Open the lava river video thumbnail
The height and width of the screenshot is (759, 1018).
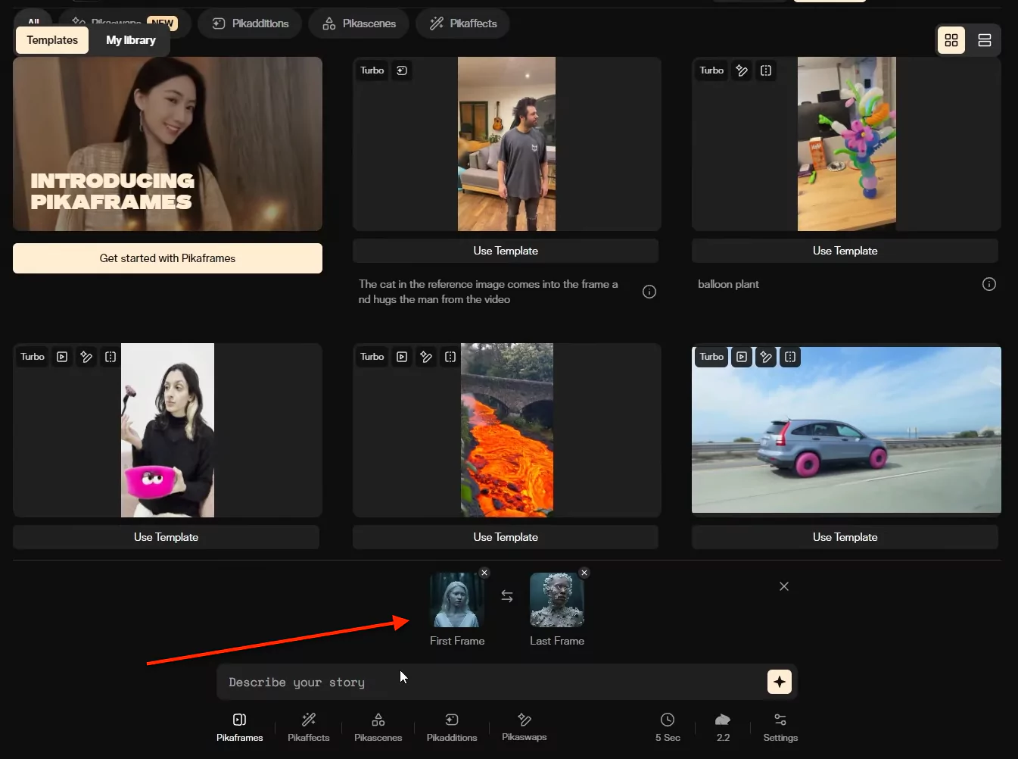507,430
